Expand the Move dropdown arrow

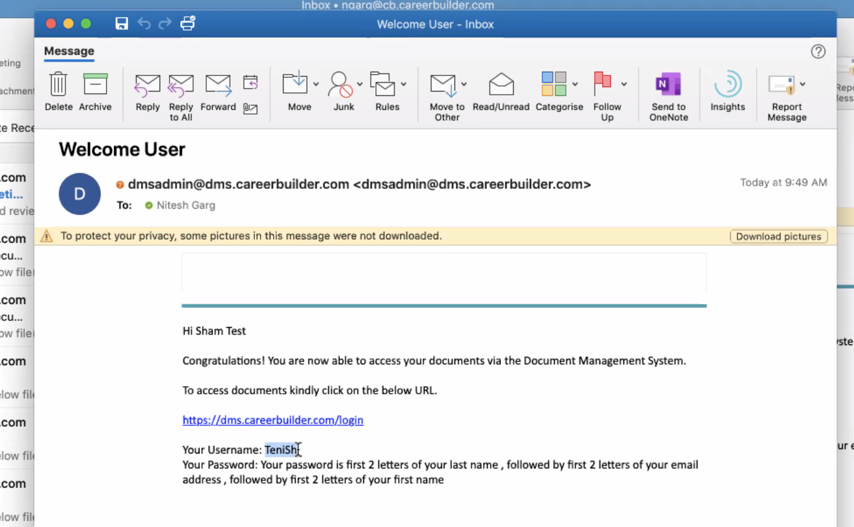click(x=316, y=84)
